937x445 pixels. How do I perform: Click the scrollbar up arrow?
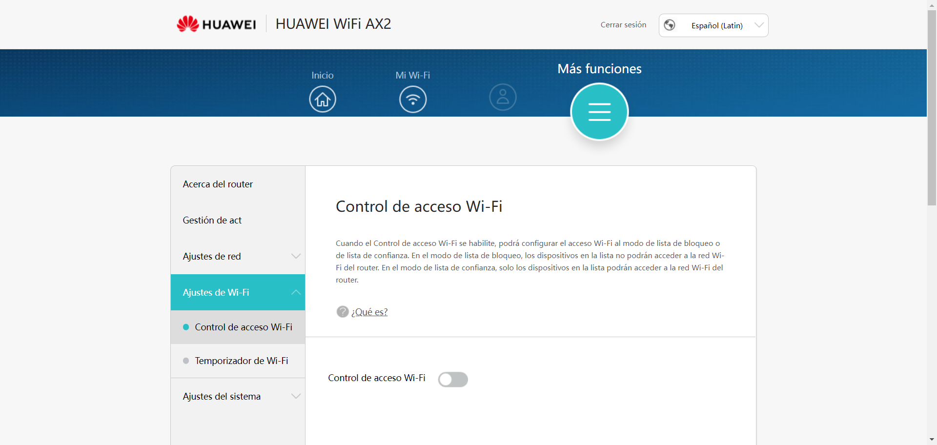point(932,4)
